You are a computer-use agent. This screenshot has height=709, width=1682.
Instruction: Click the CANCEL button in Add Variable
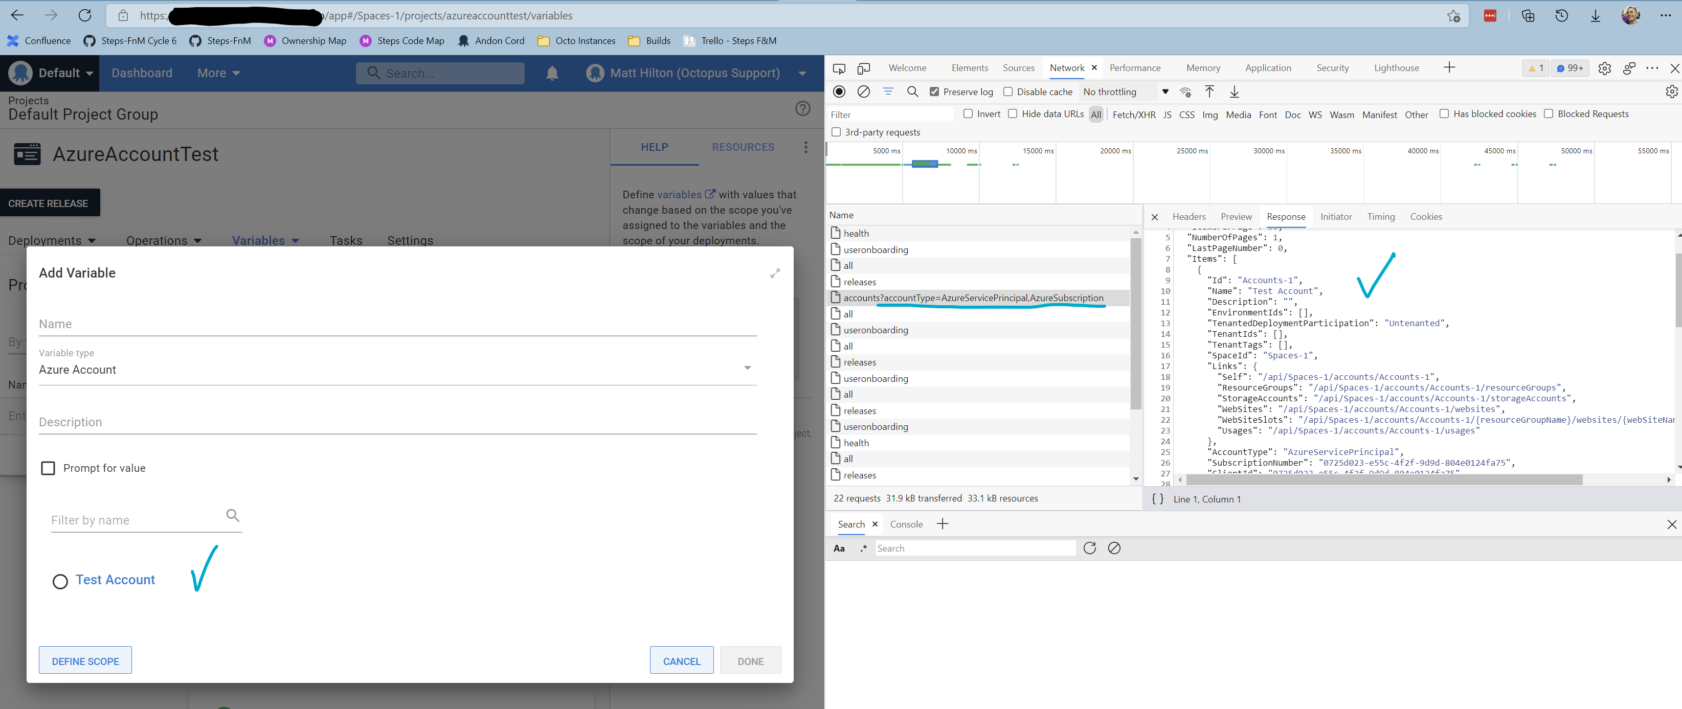[x=681, y=660]
